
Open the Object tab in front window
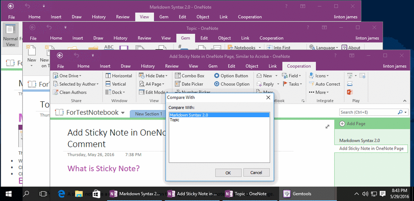252,66
